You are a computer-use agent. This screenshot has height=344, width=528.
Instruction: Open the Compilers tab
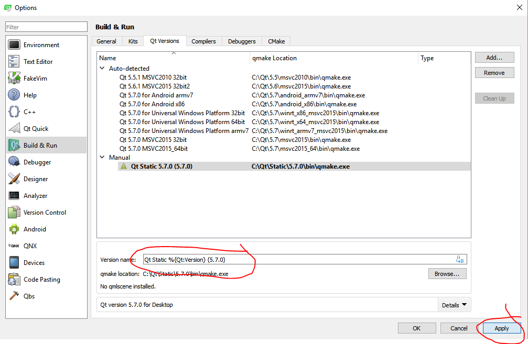click(204, 41)
